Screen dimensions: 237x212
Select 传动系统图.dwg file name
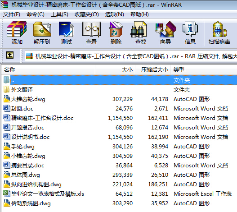click(x=31, y=203)
